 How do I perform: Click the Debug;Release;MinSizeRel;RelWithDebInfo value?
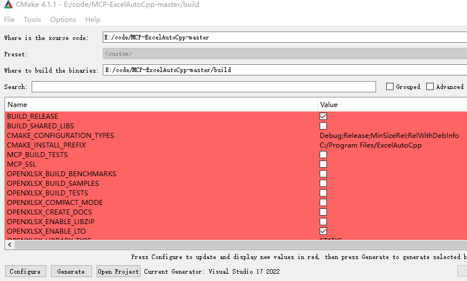click(389, 136)
